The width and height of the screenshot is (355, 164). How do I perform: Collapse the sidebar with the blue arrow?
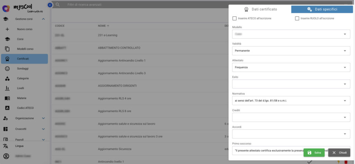point(50,5)
